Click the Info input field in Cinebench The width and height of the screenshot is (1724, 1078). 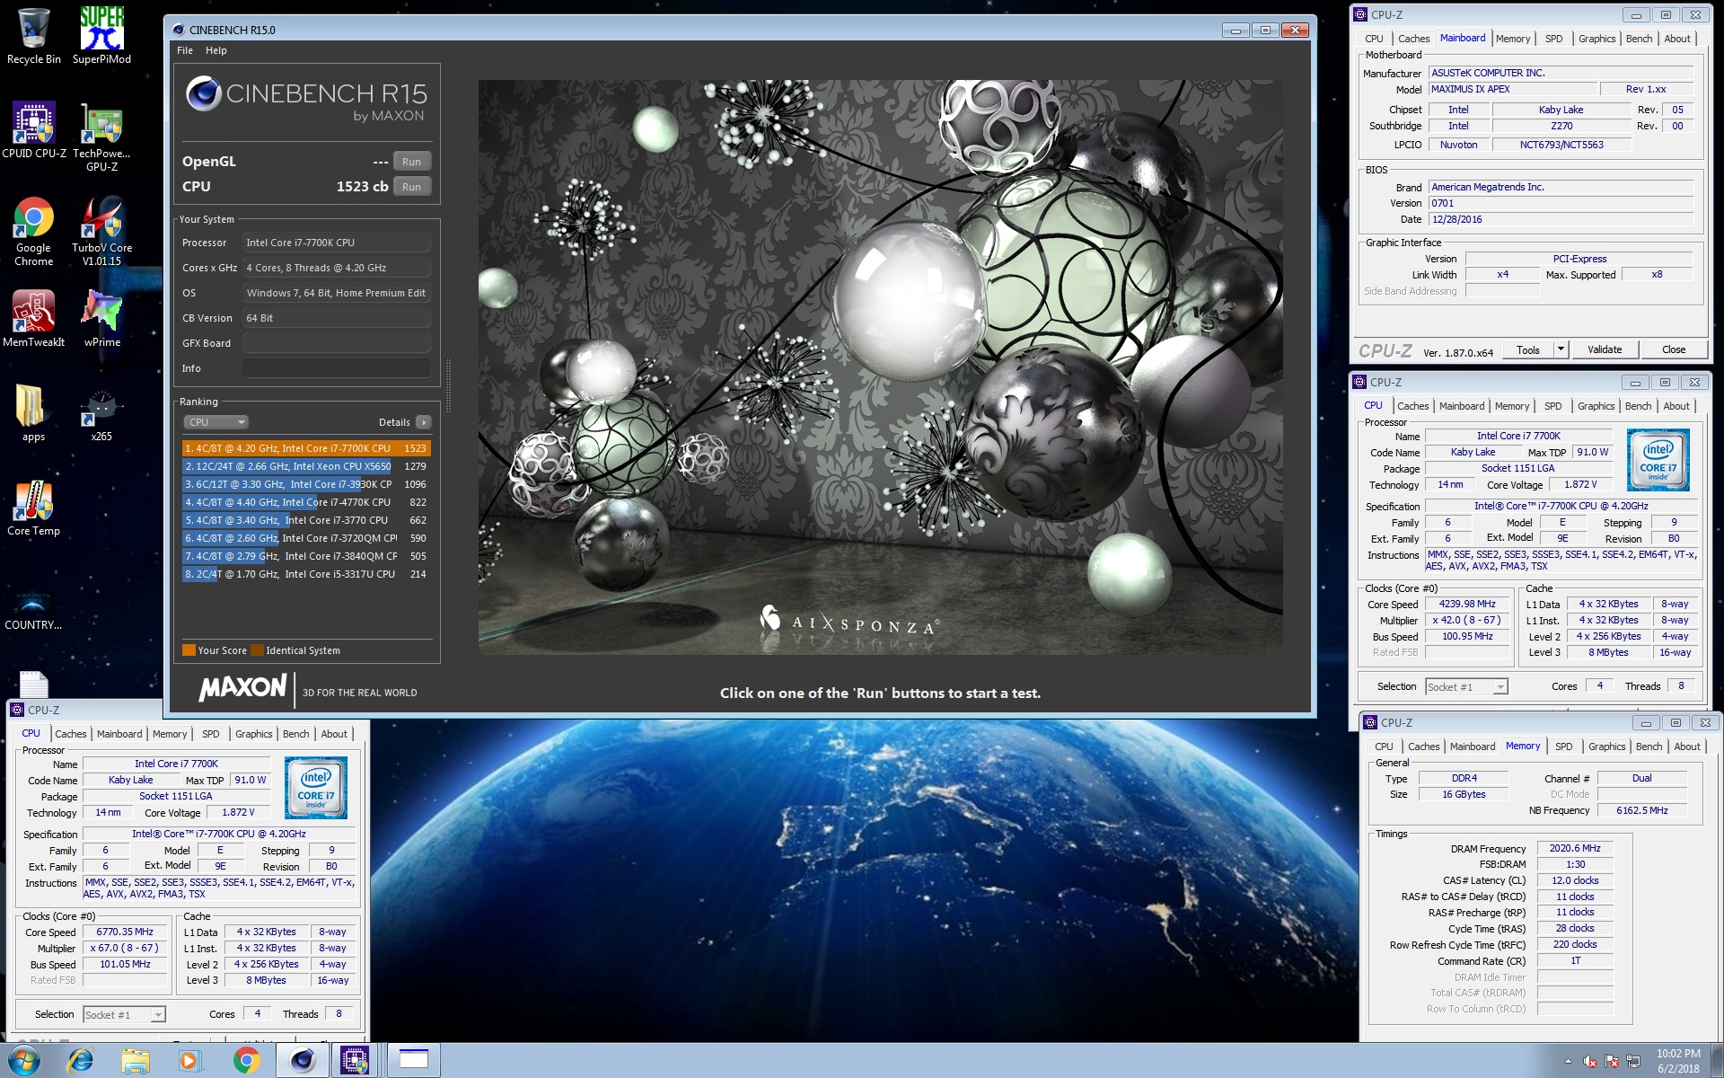tap(336, 368)
